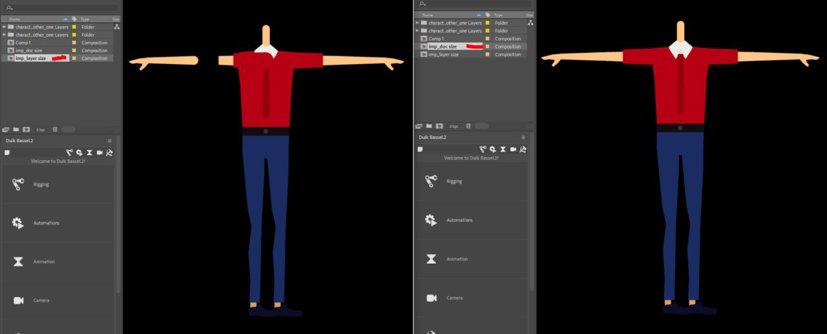Open the left Duik Bassel.2 panel menu
This screenshot has height=334, width=827.
pyautogui.click(x=109, y=140)
